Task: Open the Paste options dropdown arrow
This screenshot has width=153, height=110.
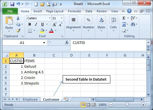Action: click(9, 31)
